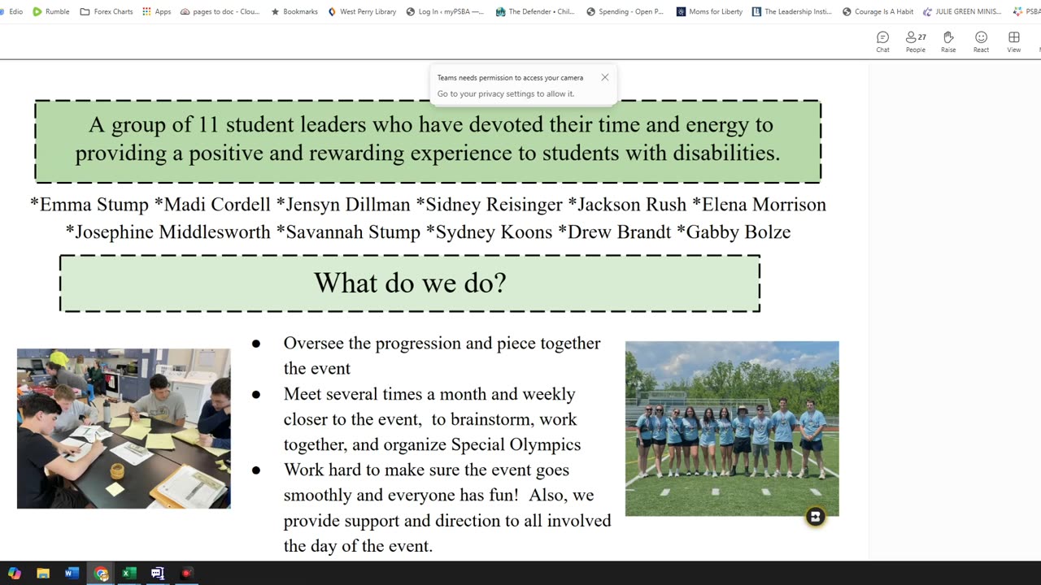Click the name '*Gabby Bolze' in the slide
The image size is (1041, 585).
(x=734, y=232)
